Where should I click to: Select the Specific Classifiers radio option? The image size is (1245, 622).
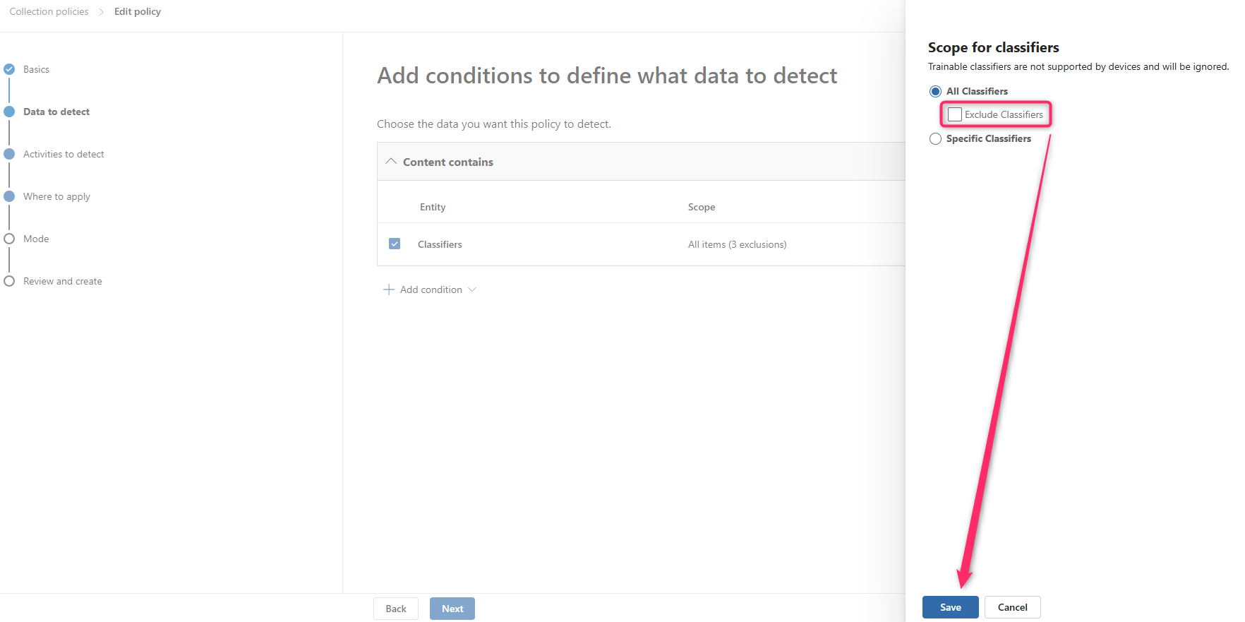tap(935, 138)
